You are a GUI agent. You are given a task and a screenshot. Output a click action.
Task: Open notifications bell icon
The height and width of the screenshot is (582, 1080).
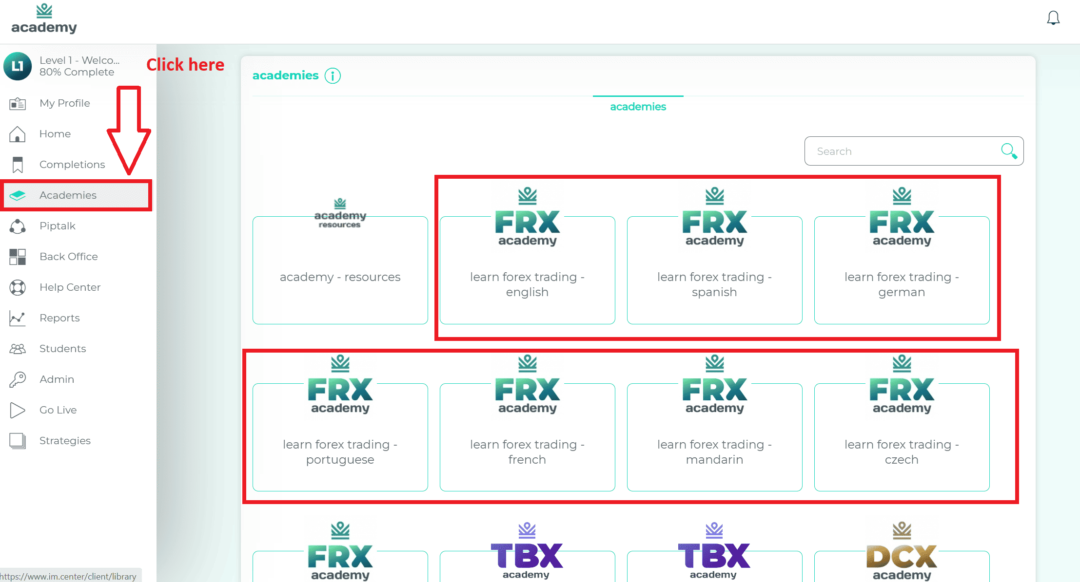[1053, 18]
